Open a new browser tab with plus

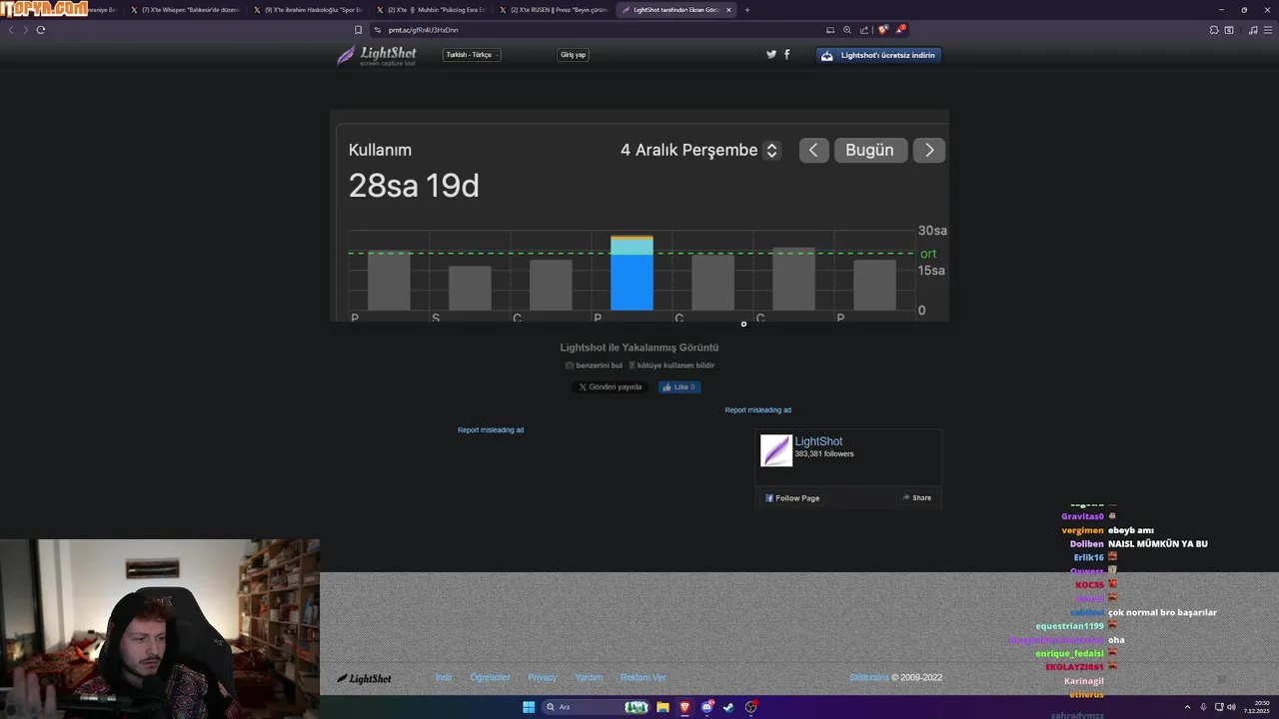pyautogui.click(x=747, y=10)
